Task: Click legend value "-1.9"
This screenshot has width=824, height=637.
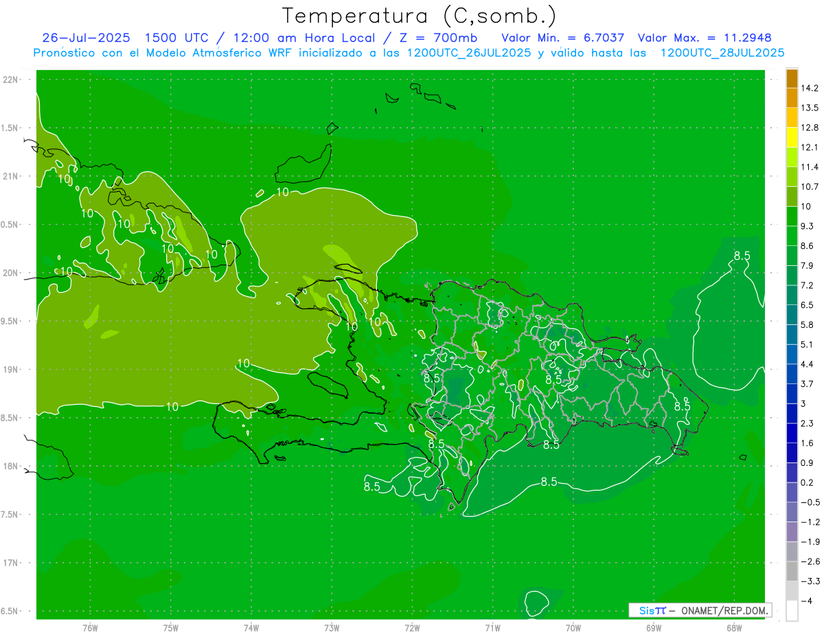Action: (810, 541)
